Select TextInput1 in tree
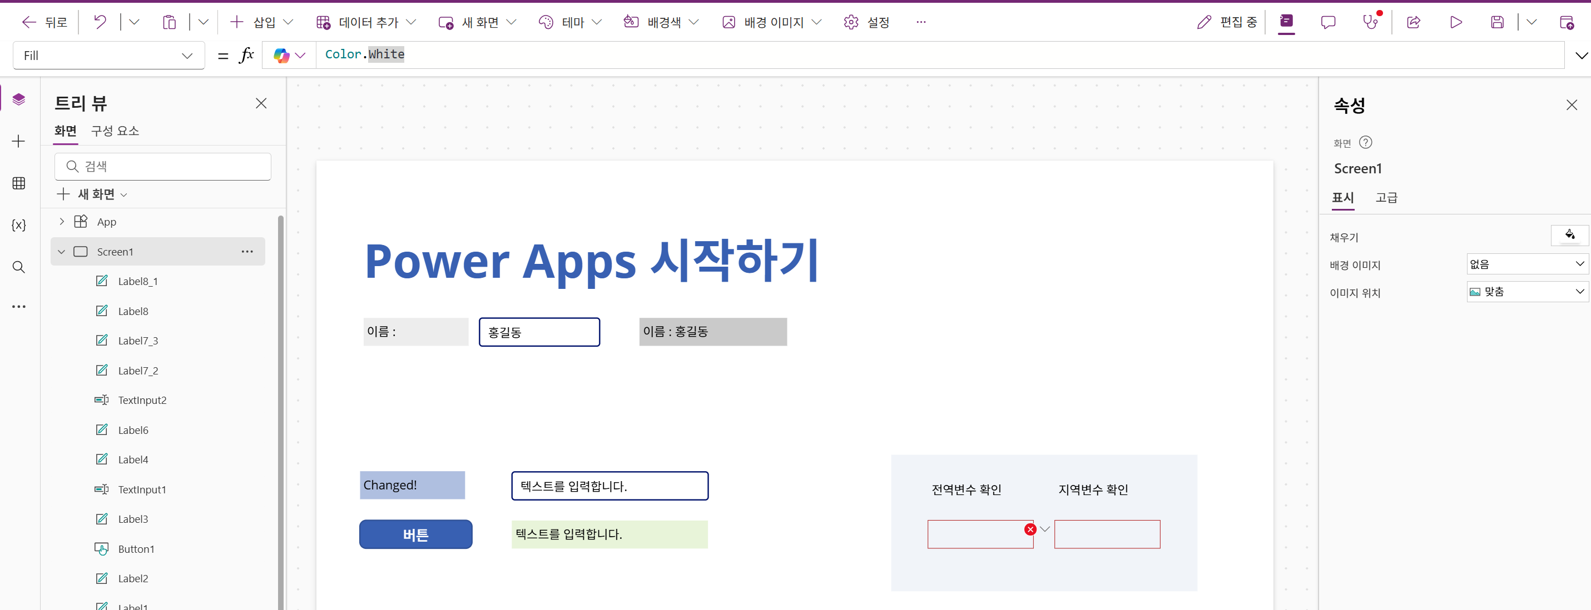This screenshot has height=610, width=1591. [142, 490]
